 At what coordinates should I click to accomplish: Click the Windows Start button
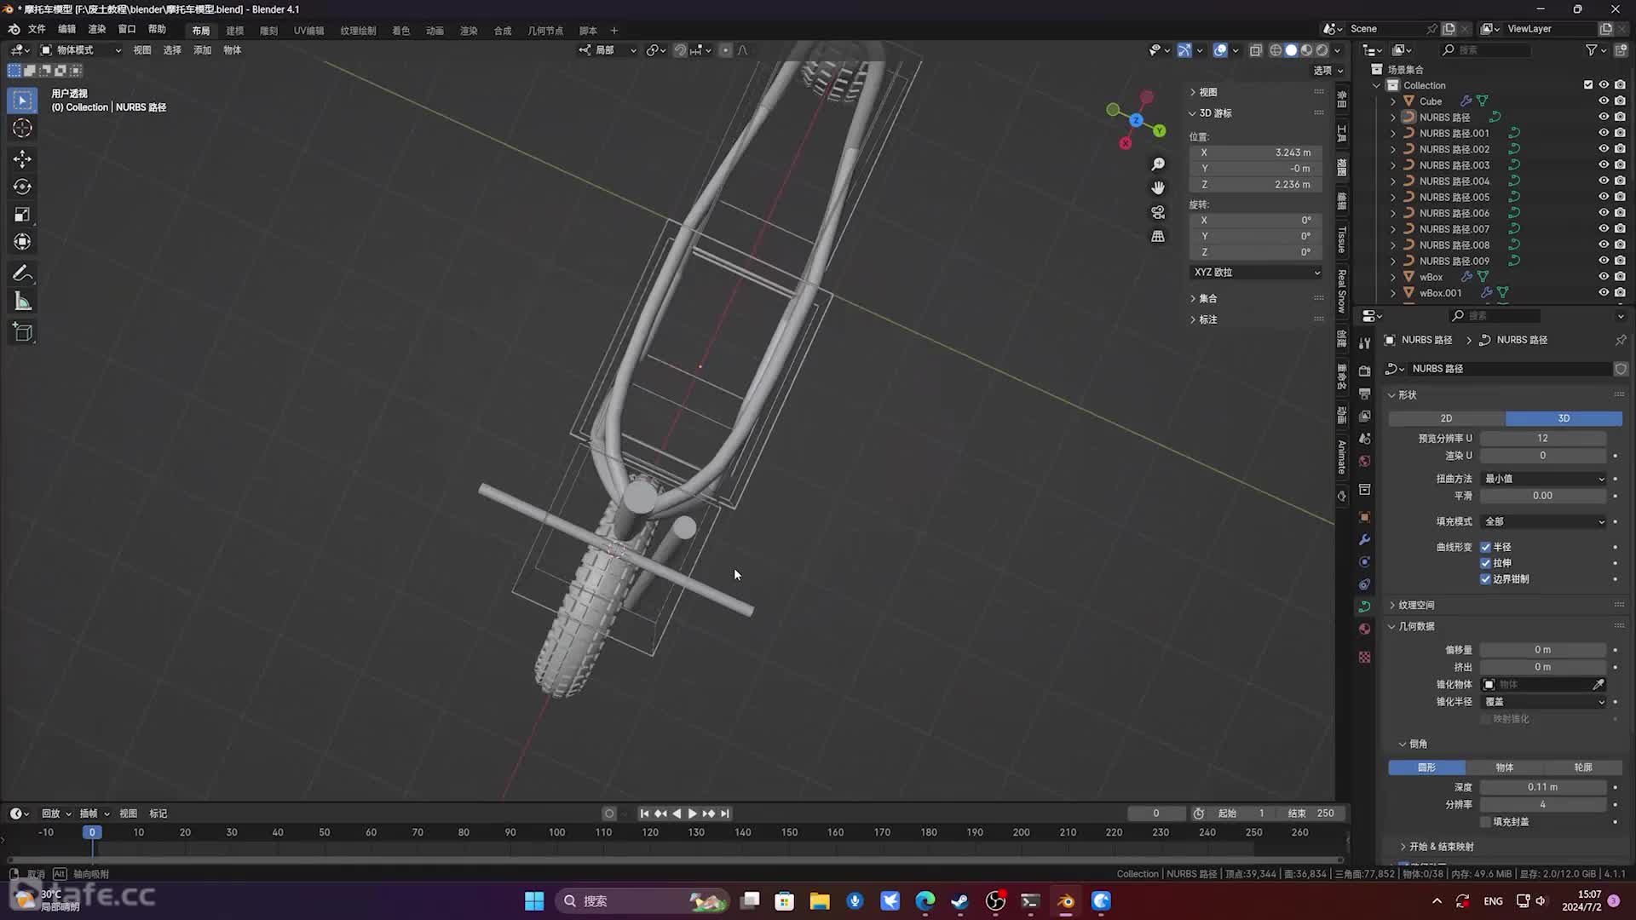click(x=534, y=901)
